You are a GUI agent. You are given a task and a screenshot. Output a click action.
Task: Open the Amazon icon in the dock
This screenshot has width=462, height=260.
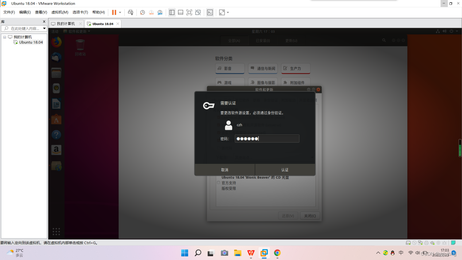click(56, 150)
